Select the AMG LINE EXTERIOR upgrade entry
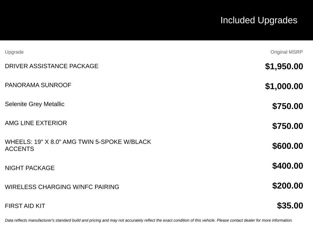This screenshot has height=235, width=313. (36, 123)
